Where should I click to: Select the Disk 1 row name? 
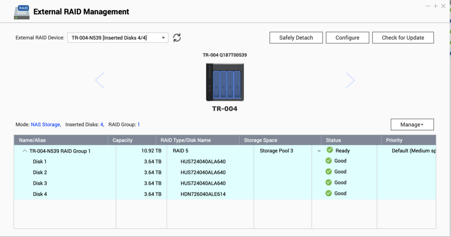click(40, 161)
